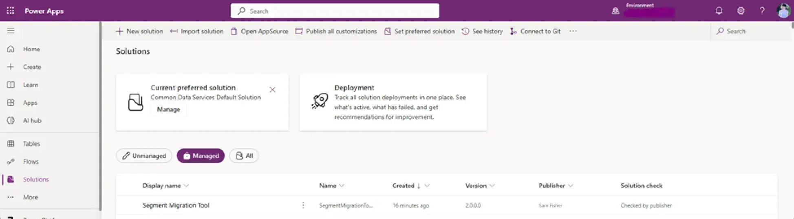Open the notifications bell
Screen dimensions: 794x219
pyautogui.click(x=719, y=11)
